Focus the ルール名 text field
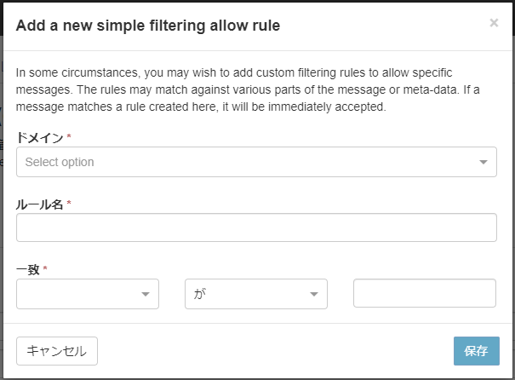 pos(256,227)
